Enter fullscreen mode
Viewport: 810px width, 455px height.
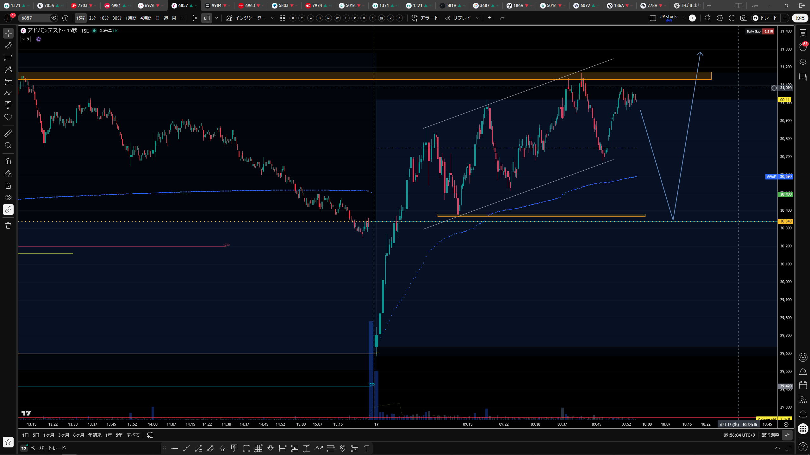(732, 18)
